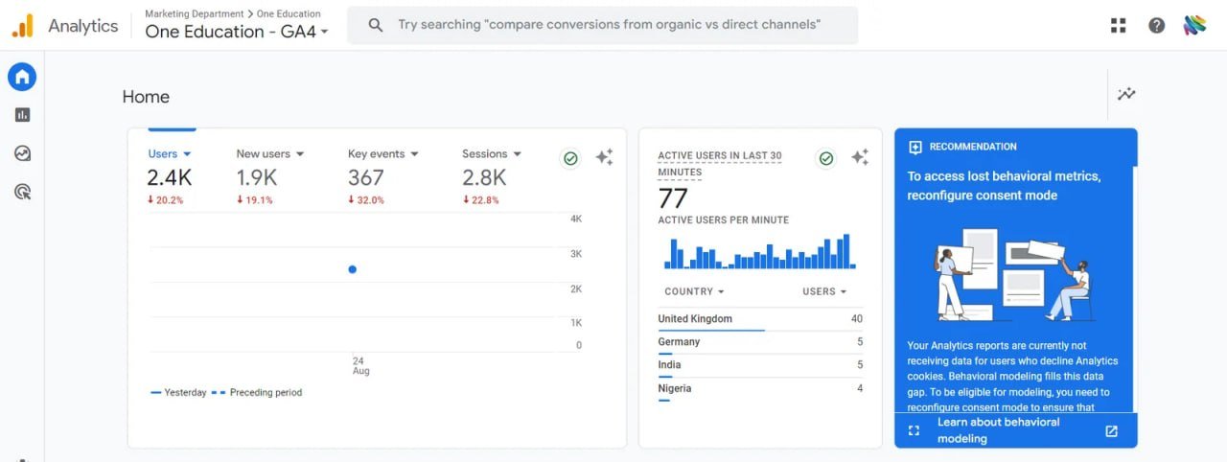Click the recommendation card illustration
The height and width of the screenshot is (462, 1227).
1014,274
